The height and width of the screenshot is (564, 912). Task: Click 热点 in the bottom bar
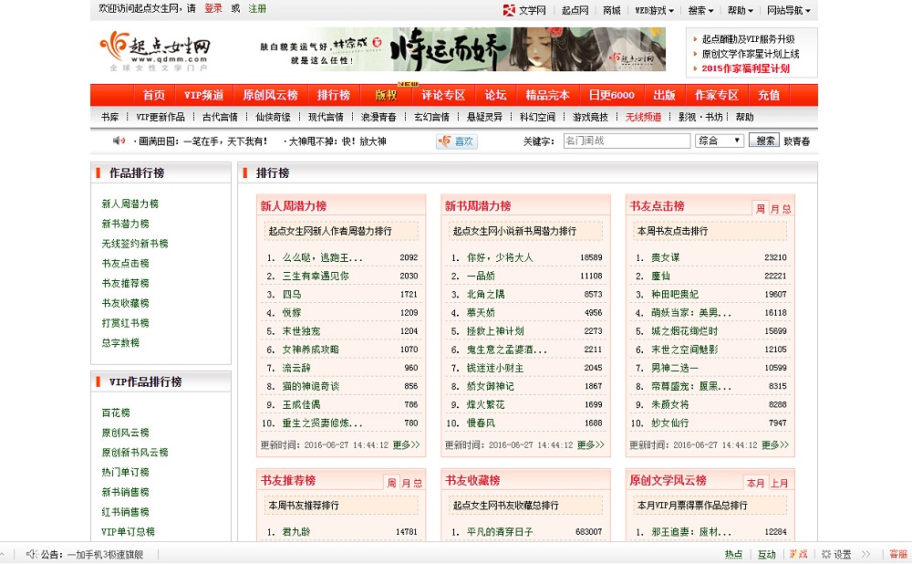[x=733, y=554]
